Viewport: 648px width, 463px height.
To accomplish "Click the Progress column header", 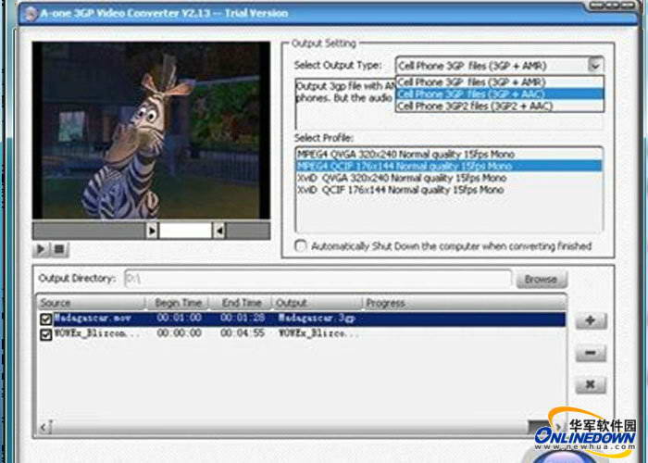I will pyautogui.click(x=465, y=303).
